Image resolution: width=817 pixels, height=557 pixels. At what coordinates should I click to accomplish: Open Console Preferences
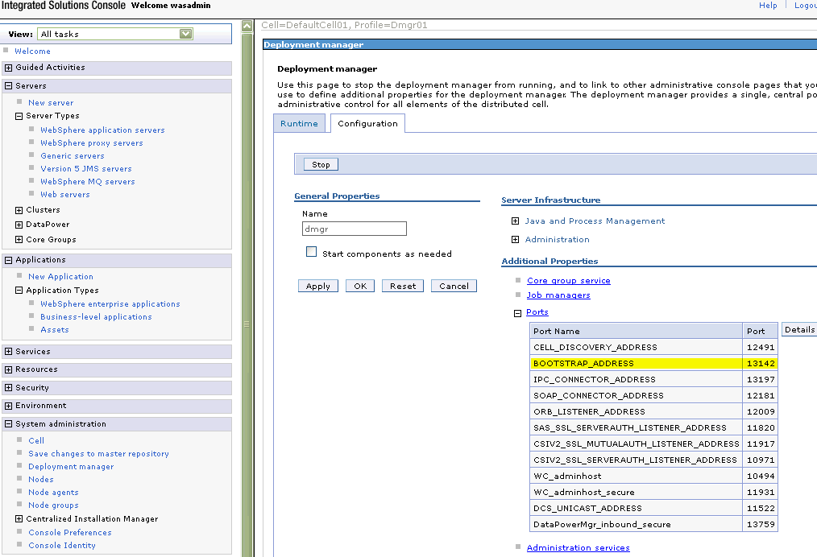click(69, 532)
